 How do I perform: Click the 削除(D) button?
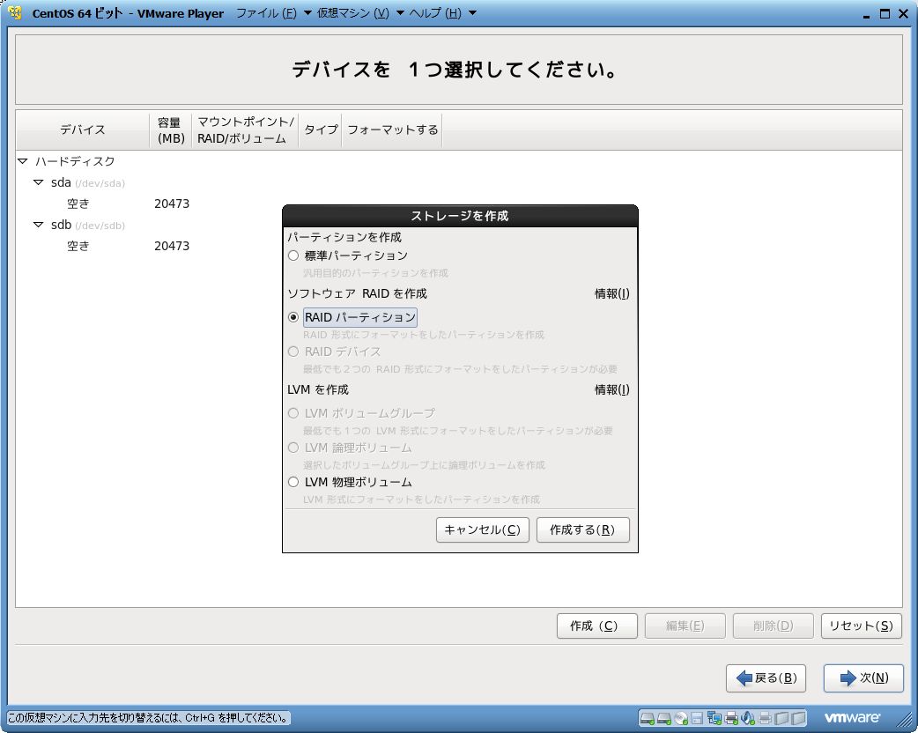coord(773,626)
